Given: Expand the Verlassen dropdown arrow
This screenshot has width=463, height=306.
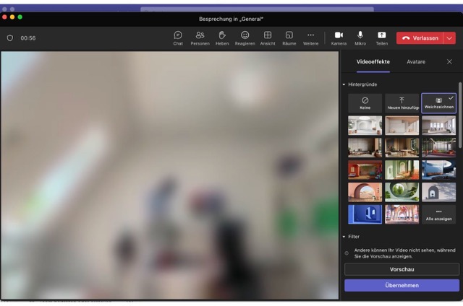Looking at the screenshot, I should [449, 38].
